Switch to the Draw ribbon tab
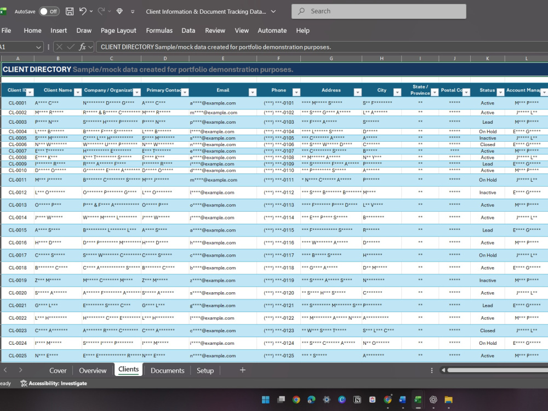Screen dimensions: 548x411 84,31
